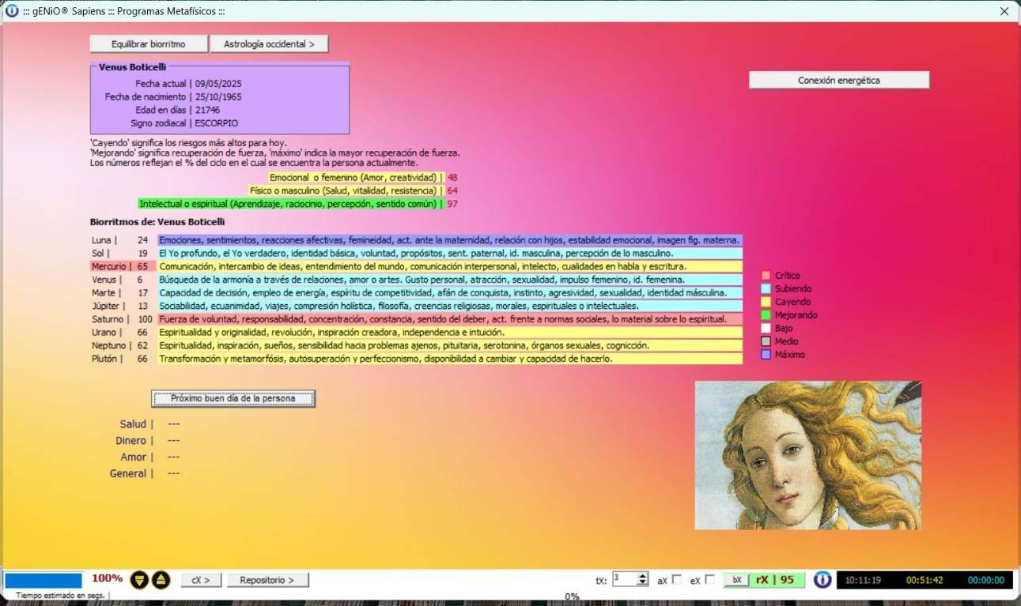Click the yellow 00:51:42 timer readout

(925, 580)
